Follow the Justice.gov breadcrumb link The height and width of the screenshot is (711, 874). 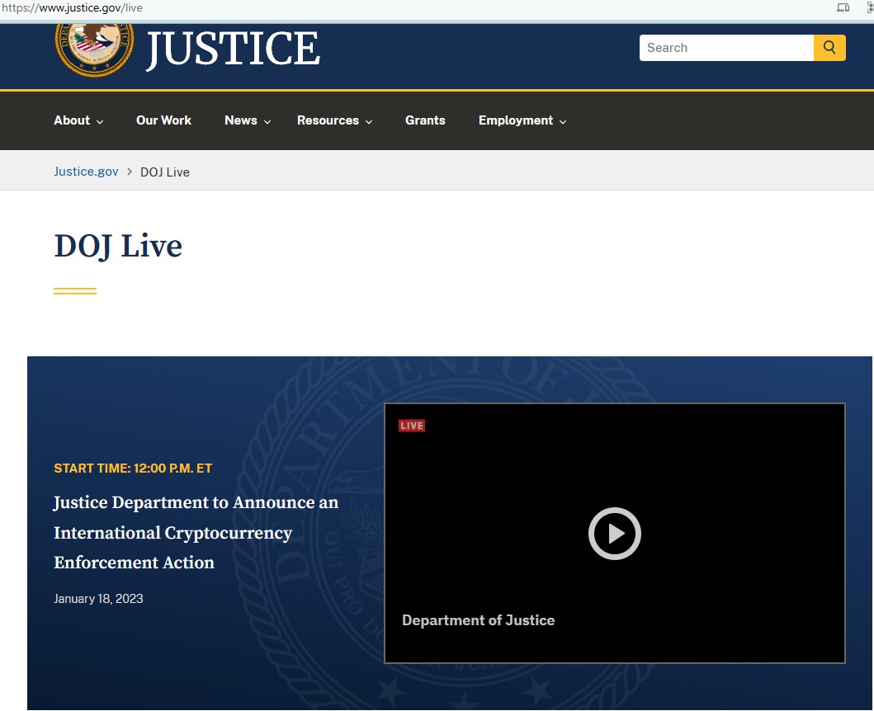[x=86, y=172]
